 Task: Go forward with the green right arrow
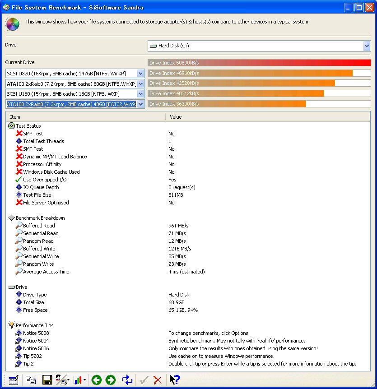tap(111, 380)
